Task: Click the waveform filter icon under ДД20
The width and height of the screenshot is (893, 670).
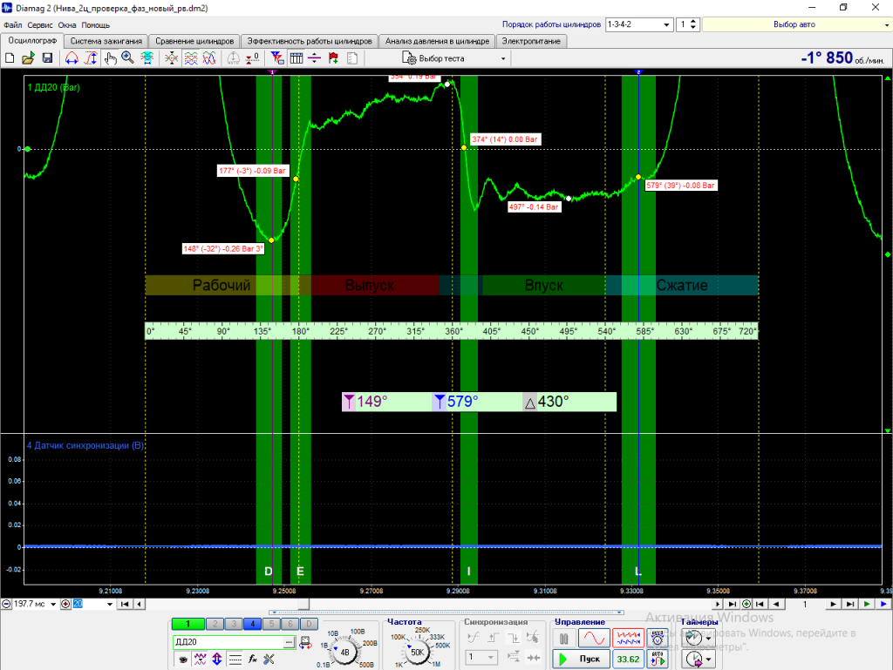Action: pos(200,660)
